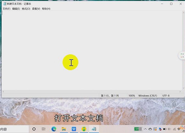Open the 格式(O) menu
This screenshot has height=133, width=185.
26,9
